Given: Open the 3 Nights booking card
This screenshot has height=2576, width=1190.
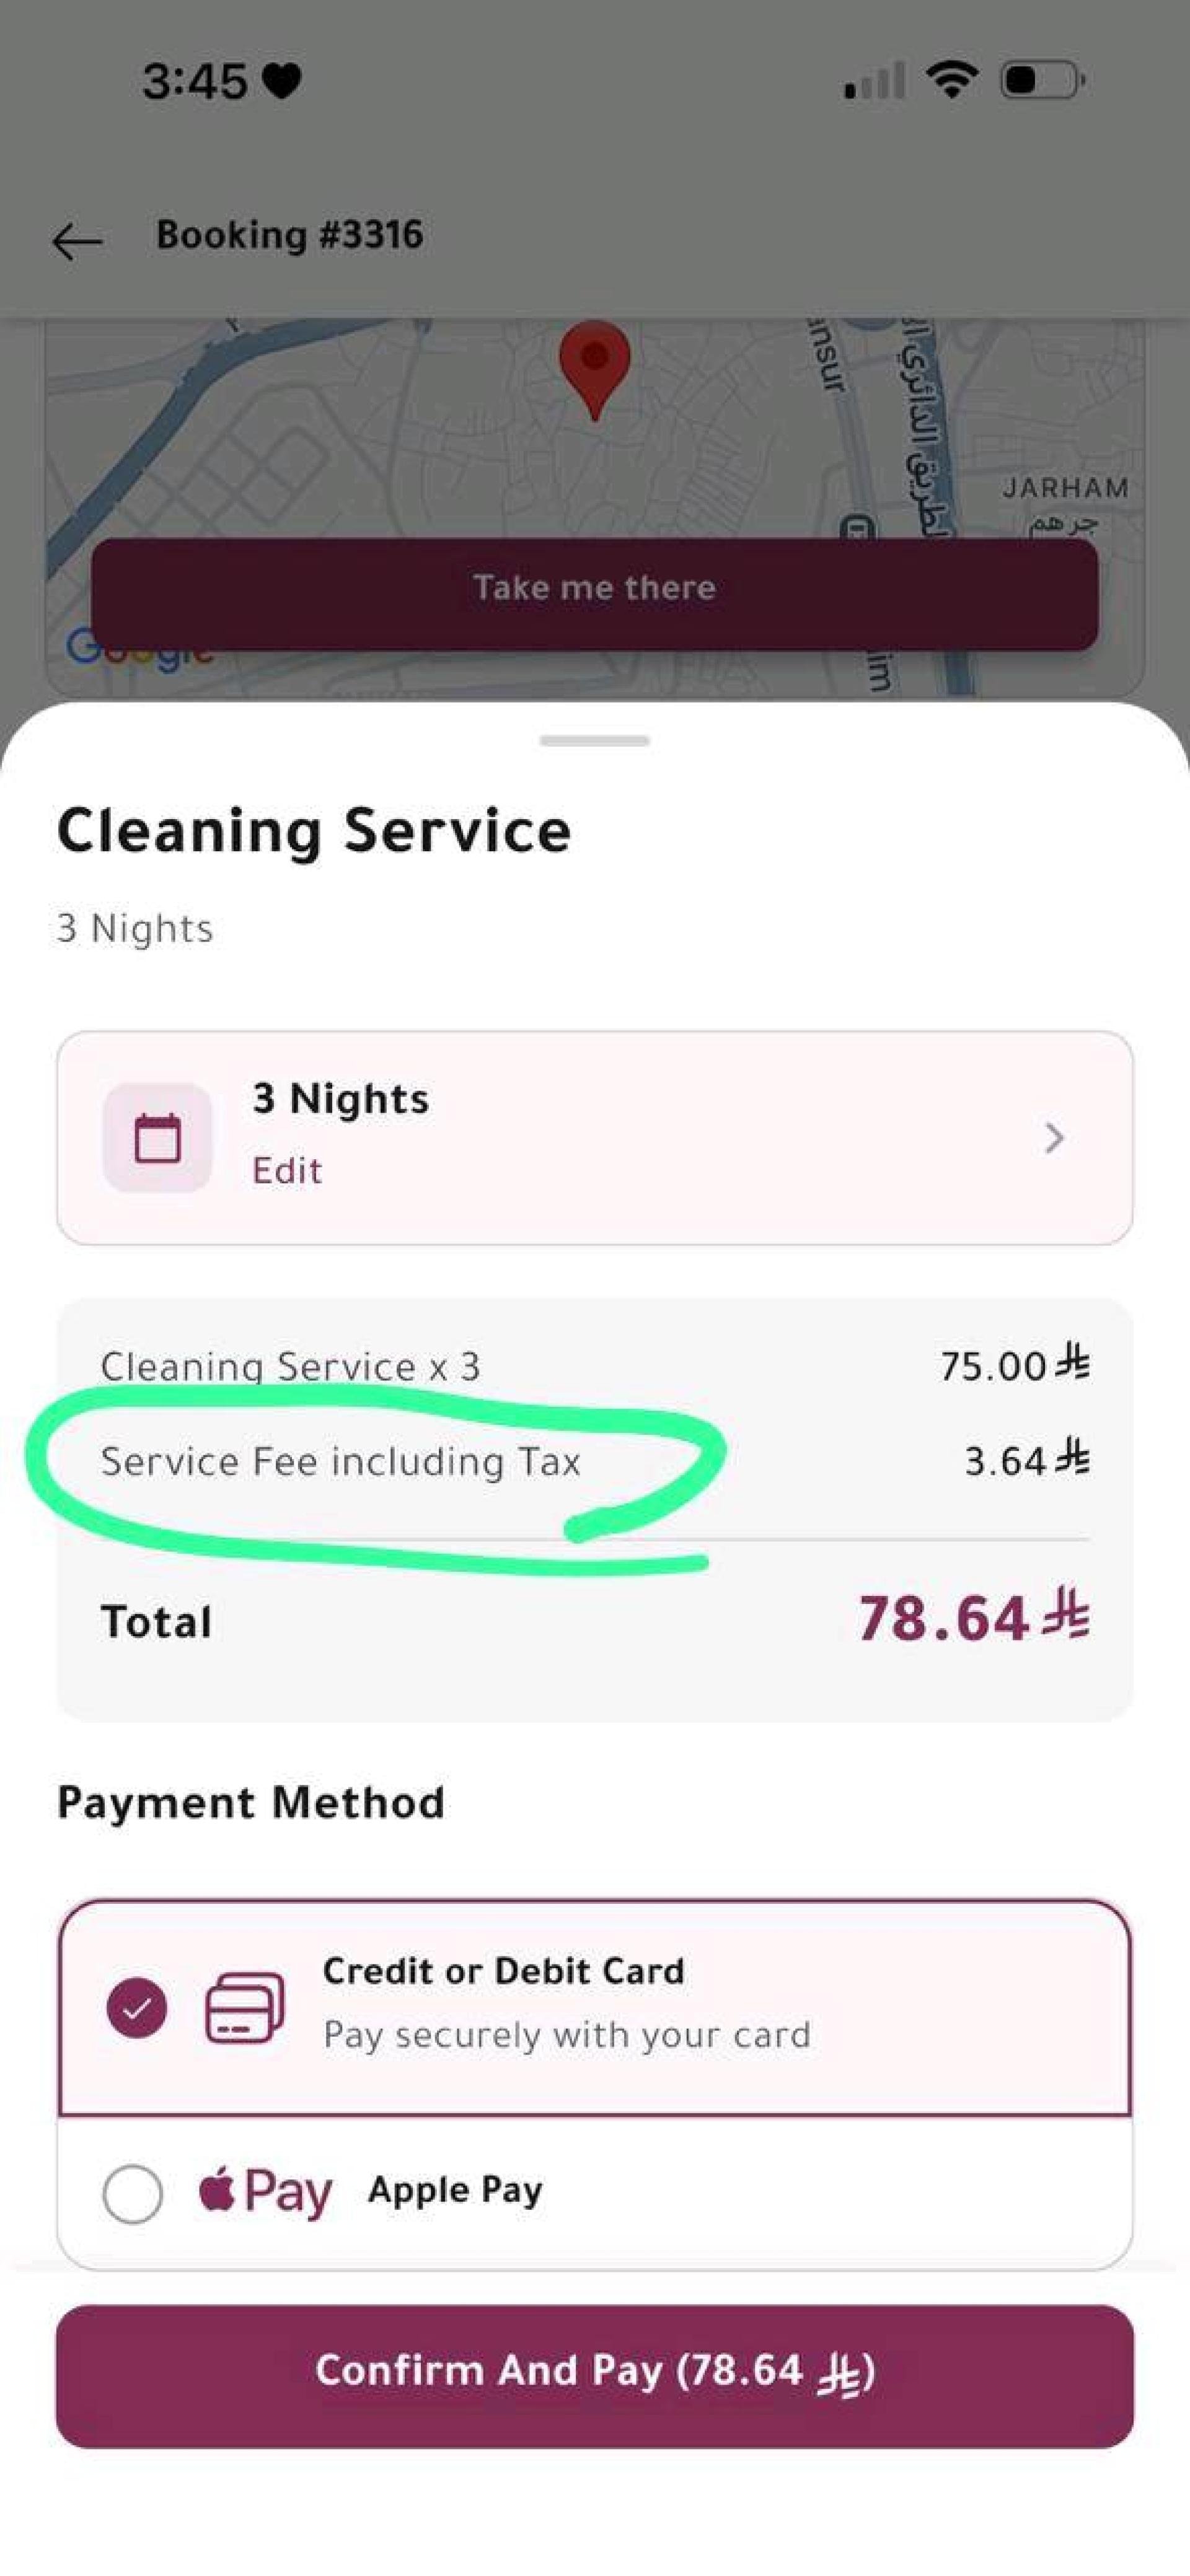Looking at the screenshot, I should (594, 1138).
